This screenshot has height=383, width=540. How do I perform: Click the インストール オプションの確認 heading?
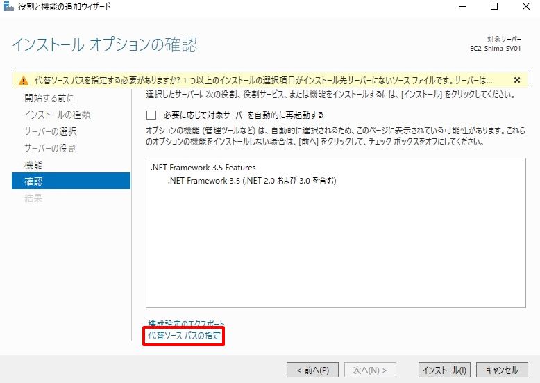105,44
